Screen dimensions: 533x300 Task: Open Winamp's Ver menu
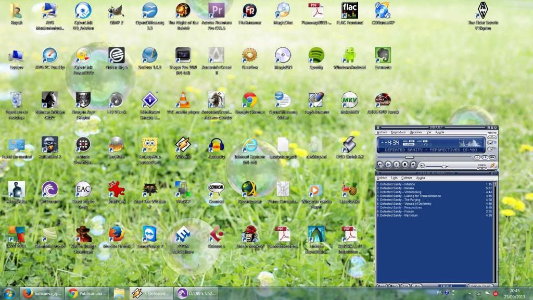[429, 132]
